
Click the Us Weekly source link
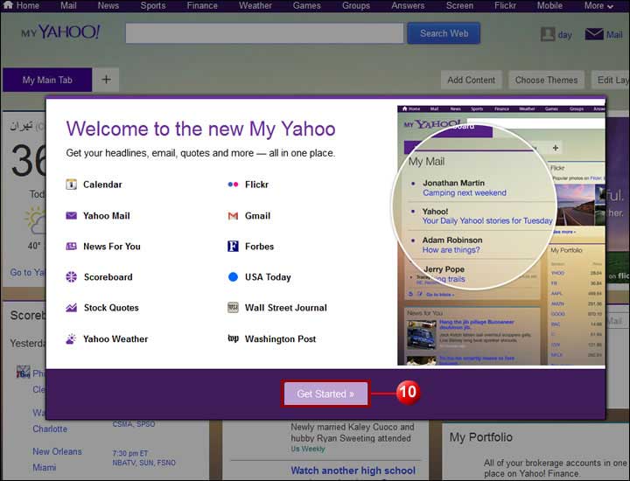(308, 449)
